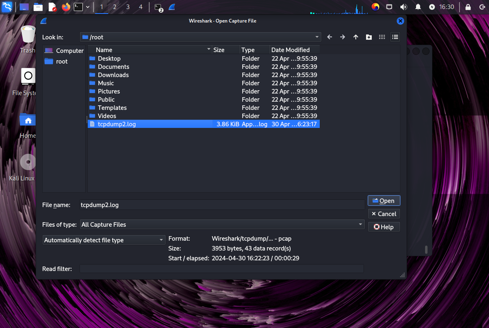Click the Cancel button

(x=384, y=214)
